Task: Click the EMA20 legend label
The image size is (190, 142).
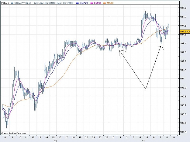Action: (84, 3)
